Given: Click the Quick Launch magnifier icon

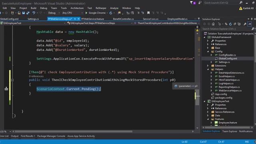Looking at the screenshot, I should (x=241, y=3).
